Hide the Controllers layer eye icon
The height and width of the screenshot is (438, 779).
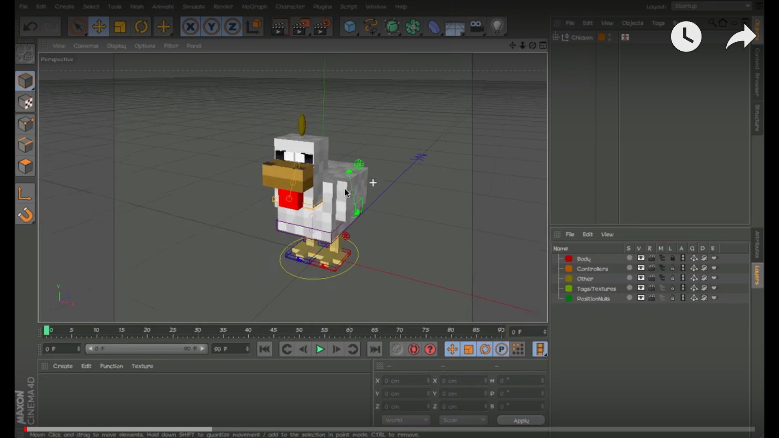(x=641, y=268)
